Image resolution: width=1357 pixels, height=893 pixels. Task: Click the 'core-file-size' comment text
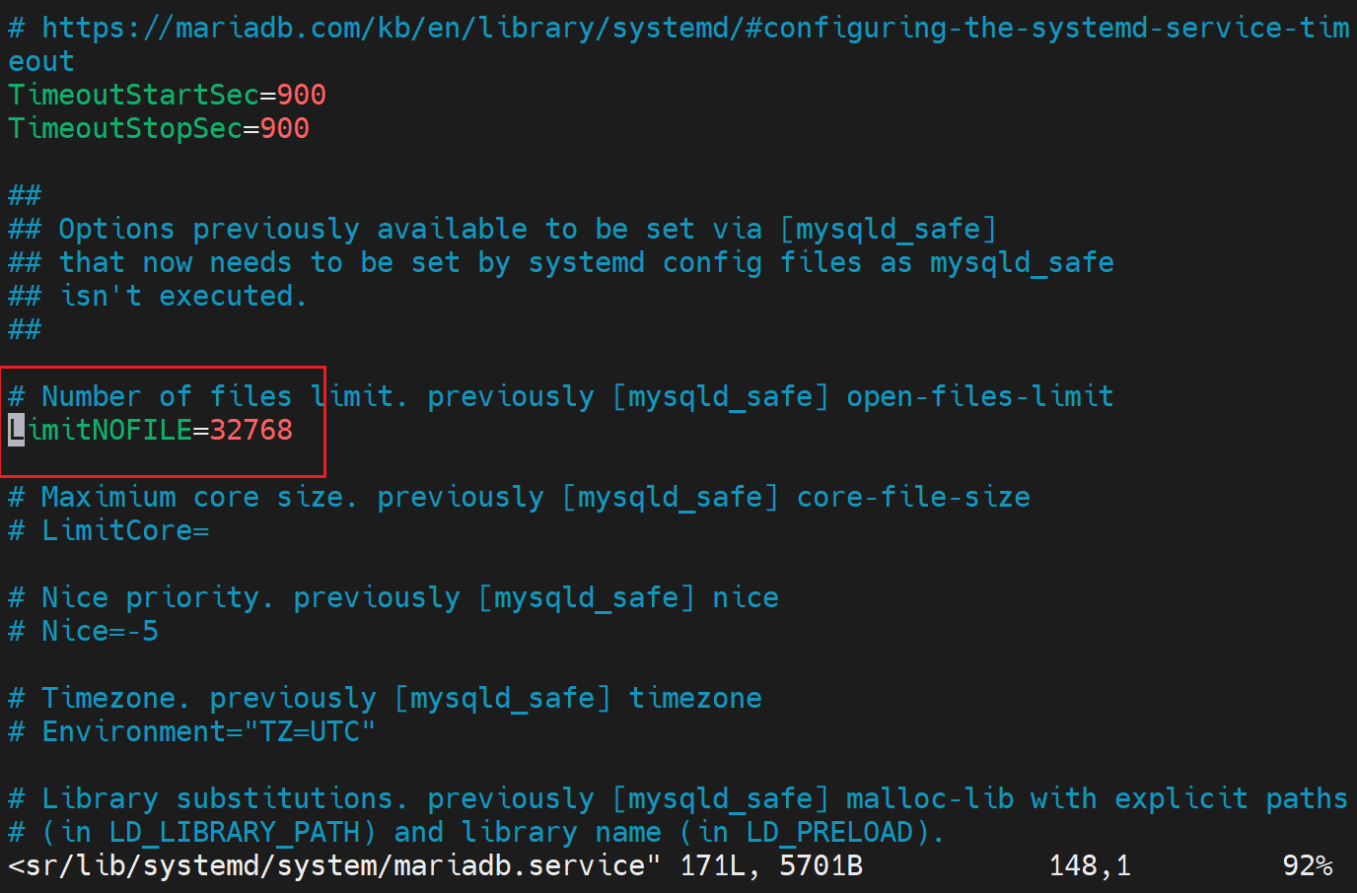click(912, 497)
